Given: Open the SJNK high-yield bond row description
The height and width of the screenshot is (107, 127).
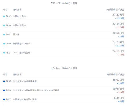Looking at the screenshot, I should point(36,90).
